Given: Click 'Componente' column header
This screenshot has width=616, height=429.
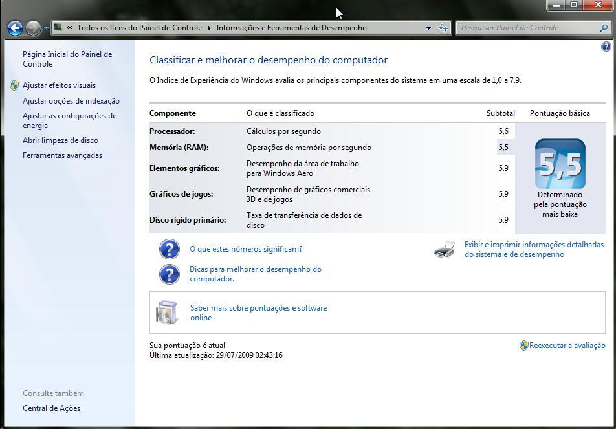Looking at the screenshot, I should (x=173, y=113).
